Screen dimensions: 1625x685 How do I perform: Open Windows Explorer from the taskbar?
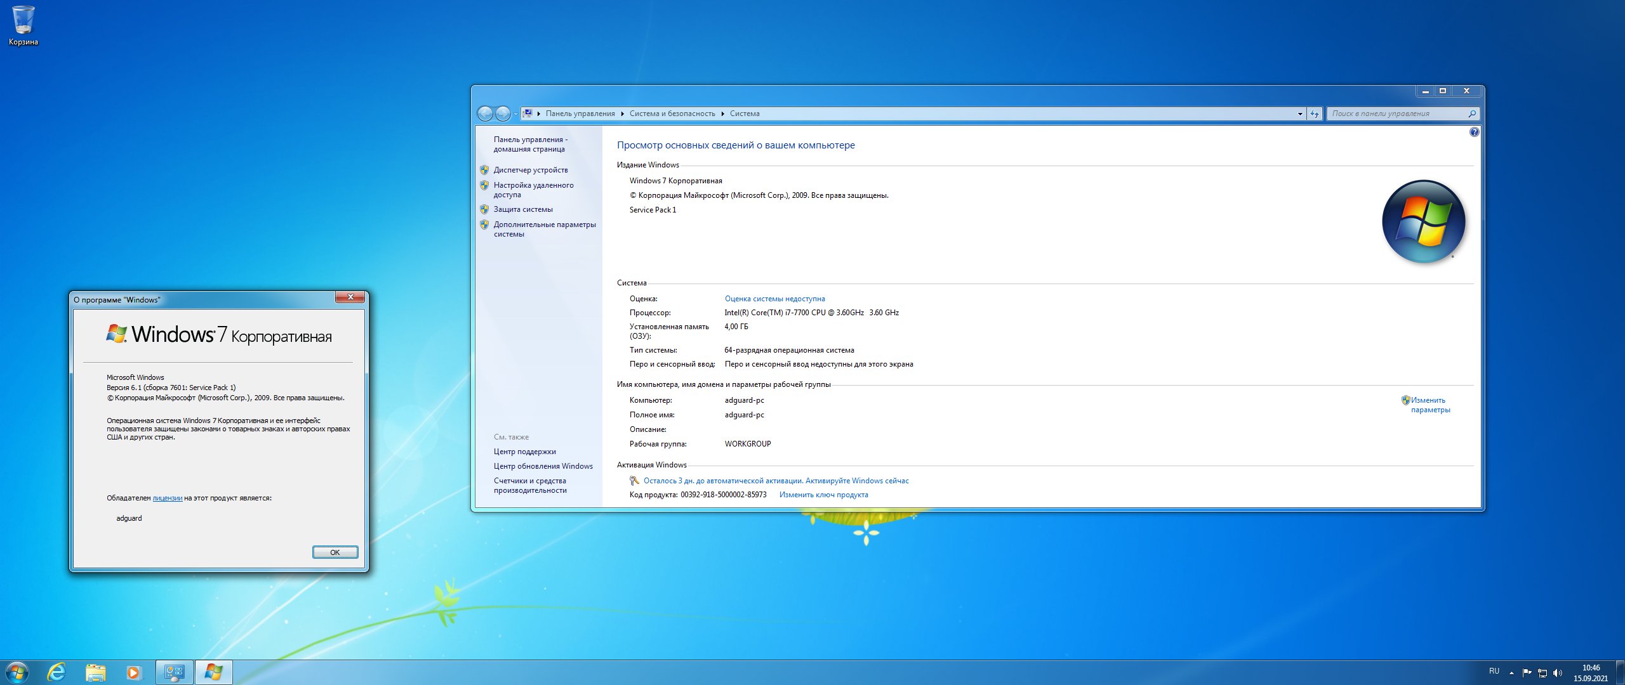tap(95, 672)
